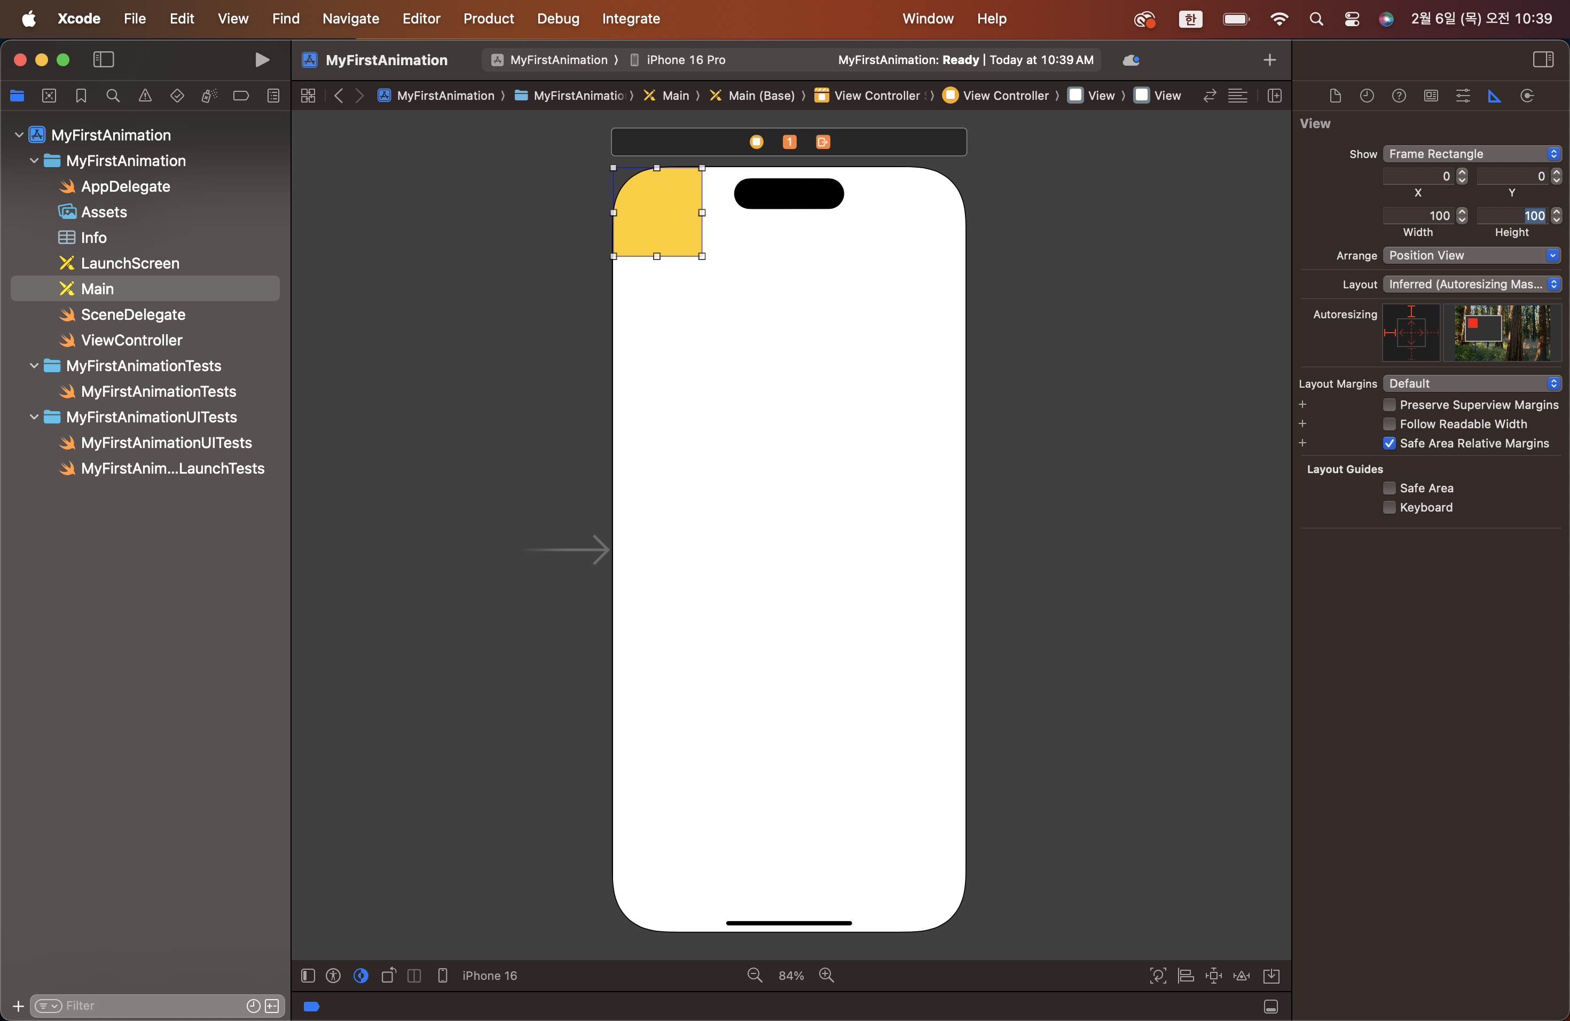This screenshot has height=1021, width=1570.
Task: Open the Attributes inspector icon
Action: (1463, 96)
